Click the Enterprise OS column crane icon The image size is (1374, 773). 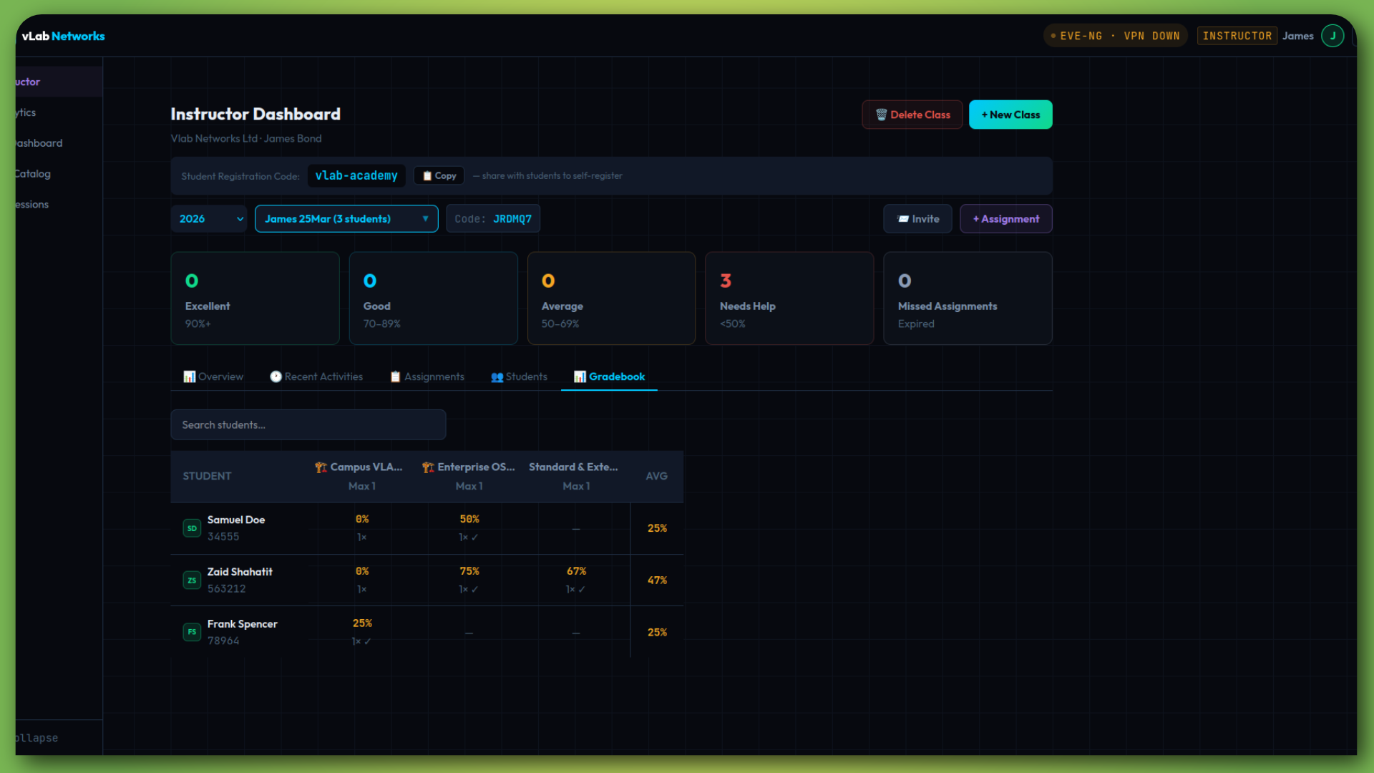click(x=428, y=467)
